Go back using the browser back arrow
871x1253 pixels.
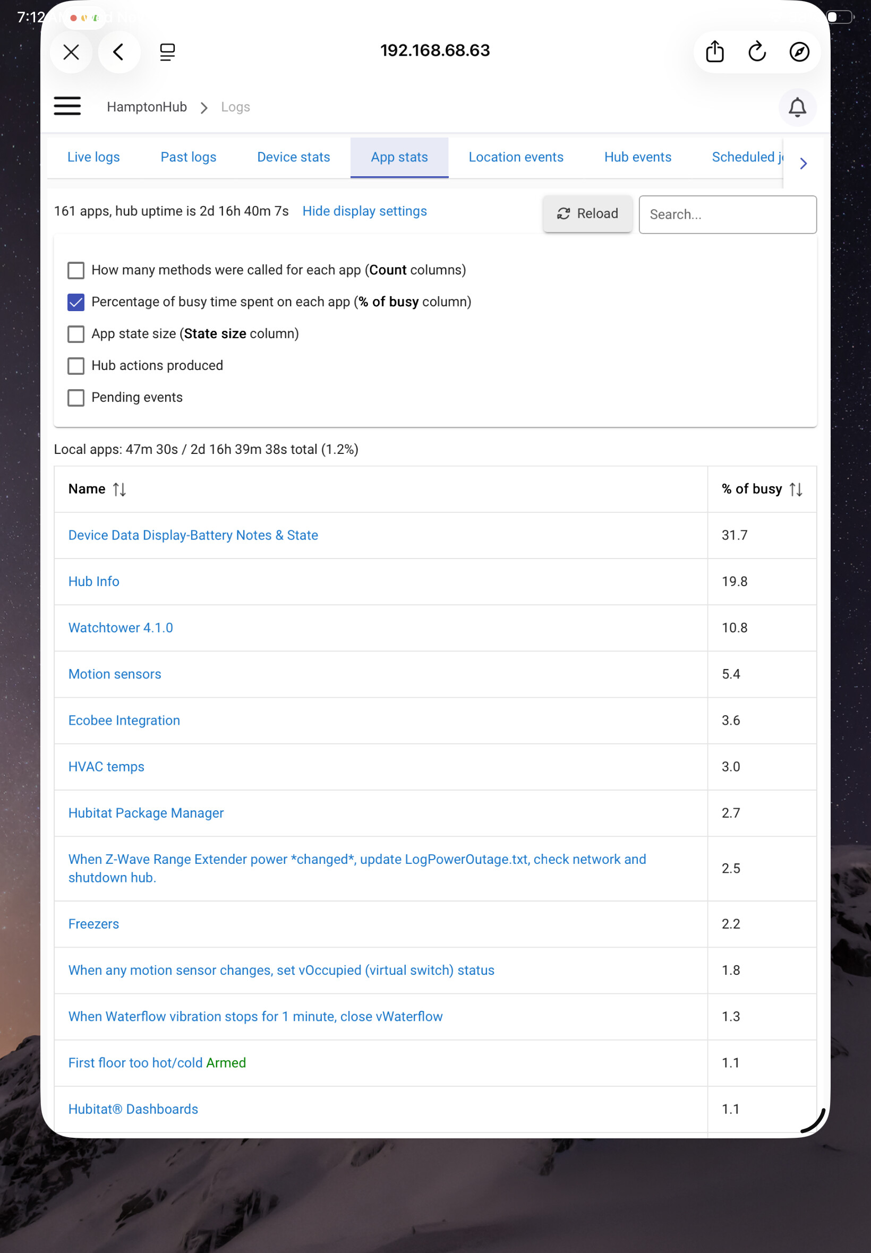[x=118, y=52]
